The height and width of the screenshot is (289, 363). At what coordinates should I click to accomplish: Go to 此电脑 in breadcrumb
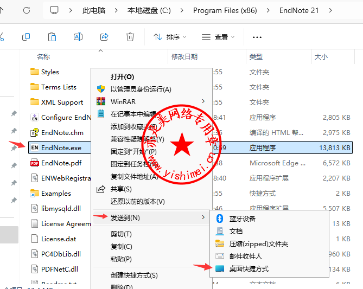pyautogui.click(x=94, y=10)
